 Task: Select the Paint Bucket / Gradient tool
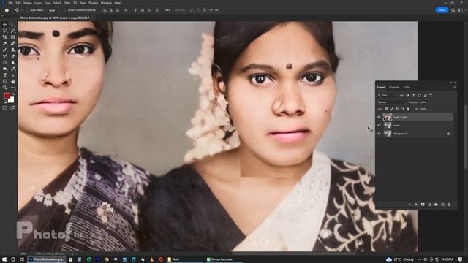pos(5,62)
